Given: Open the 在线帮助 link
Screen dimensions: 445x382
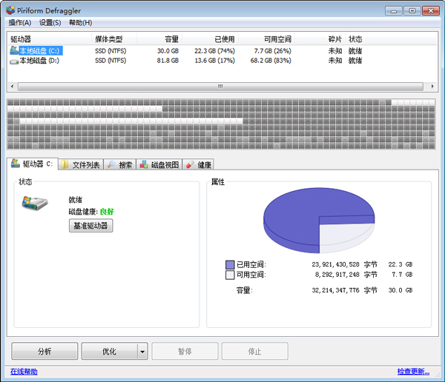Looking at the screenshot, I should point(24,371).
